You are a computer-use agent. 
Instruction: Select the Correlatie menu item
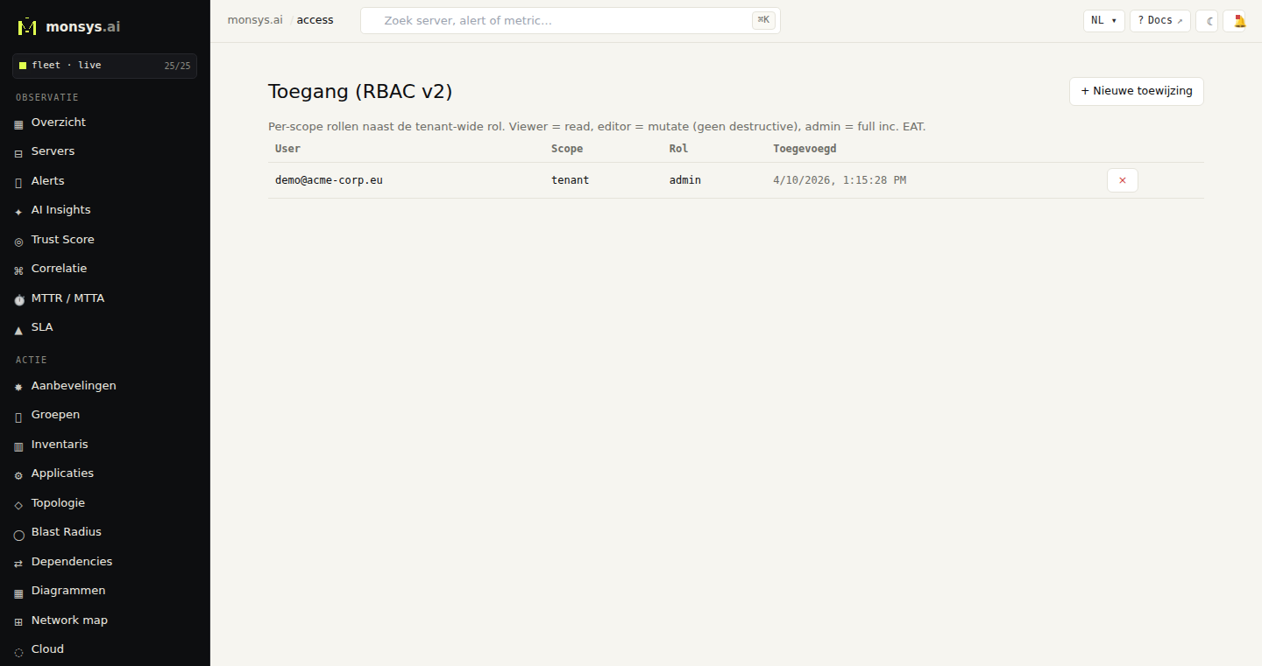(105, 269)
